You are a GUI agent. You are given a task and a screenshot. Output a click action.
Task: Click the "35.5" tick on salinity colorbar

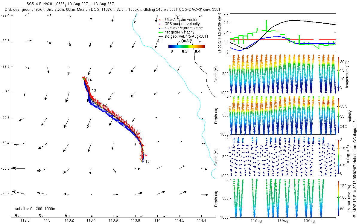[344, 106]
